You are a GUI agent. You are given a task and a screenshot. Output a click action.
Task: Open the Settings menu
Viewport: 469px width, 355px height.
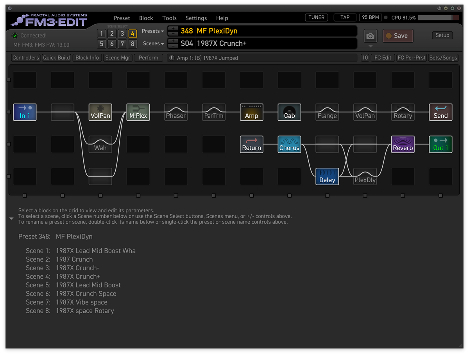pyautogui.click(x=196, y=18)
